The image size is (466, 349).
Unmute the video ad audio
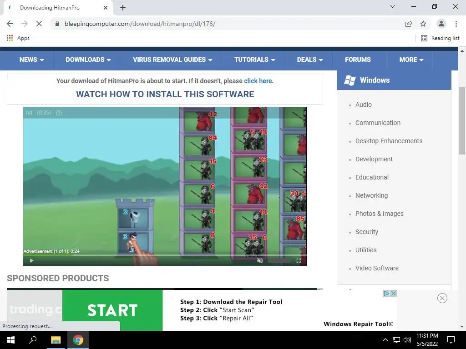[x=260, y=260]
